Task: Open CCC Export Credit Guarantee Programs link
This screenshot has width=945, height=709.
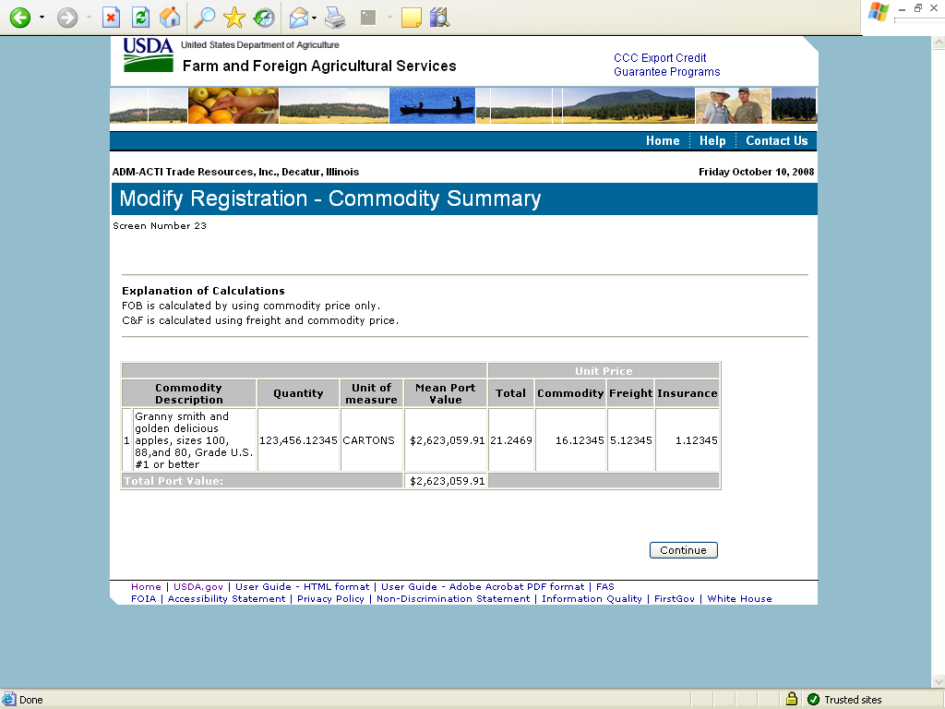Action: [666, 65]
